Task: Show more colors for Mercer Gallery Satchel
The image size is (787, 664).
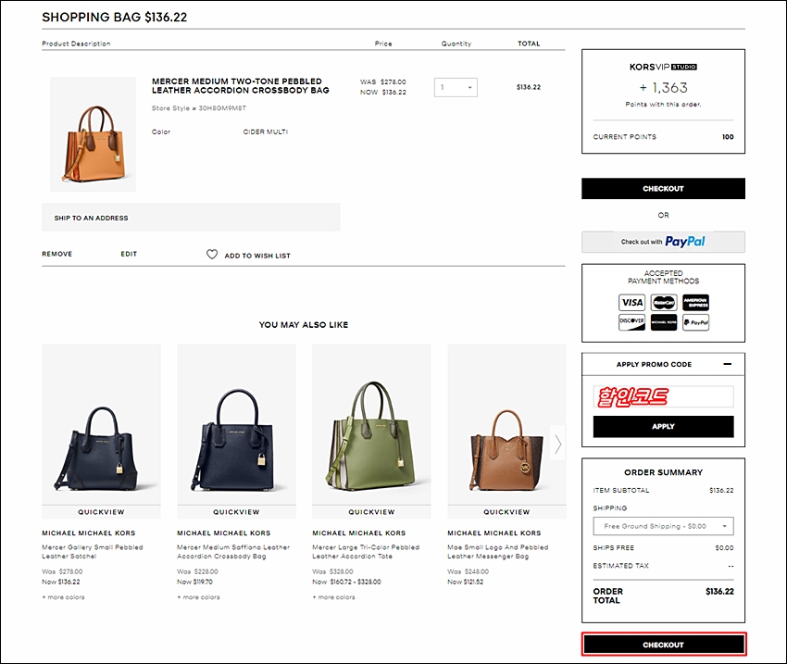Action: tap(63, 597)
